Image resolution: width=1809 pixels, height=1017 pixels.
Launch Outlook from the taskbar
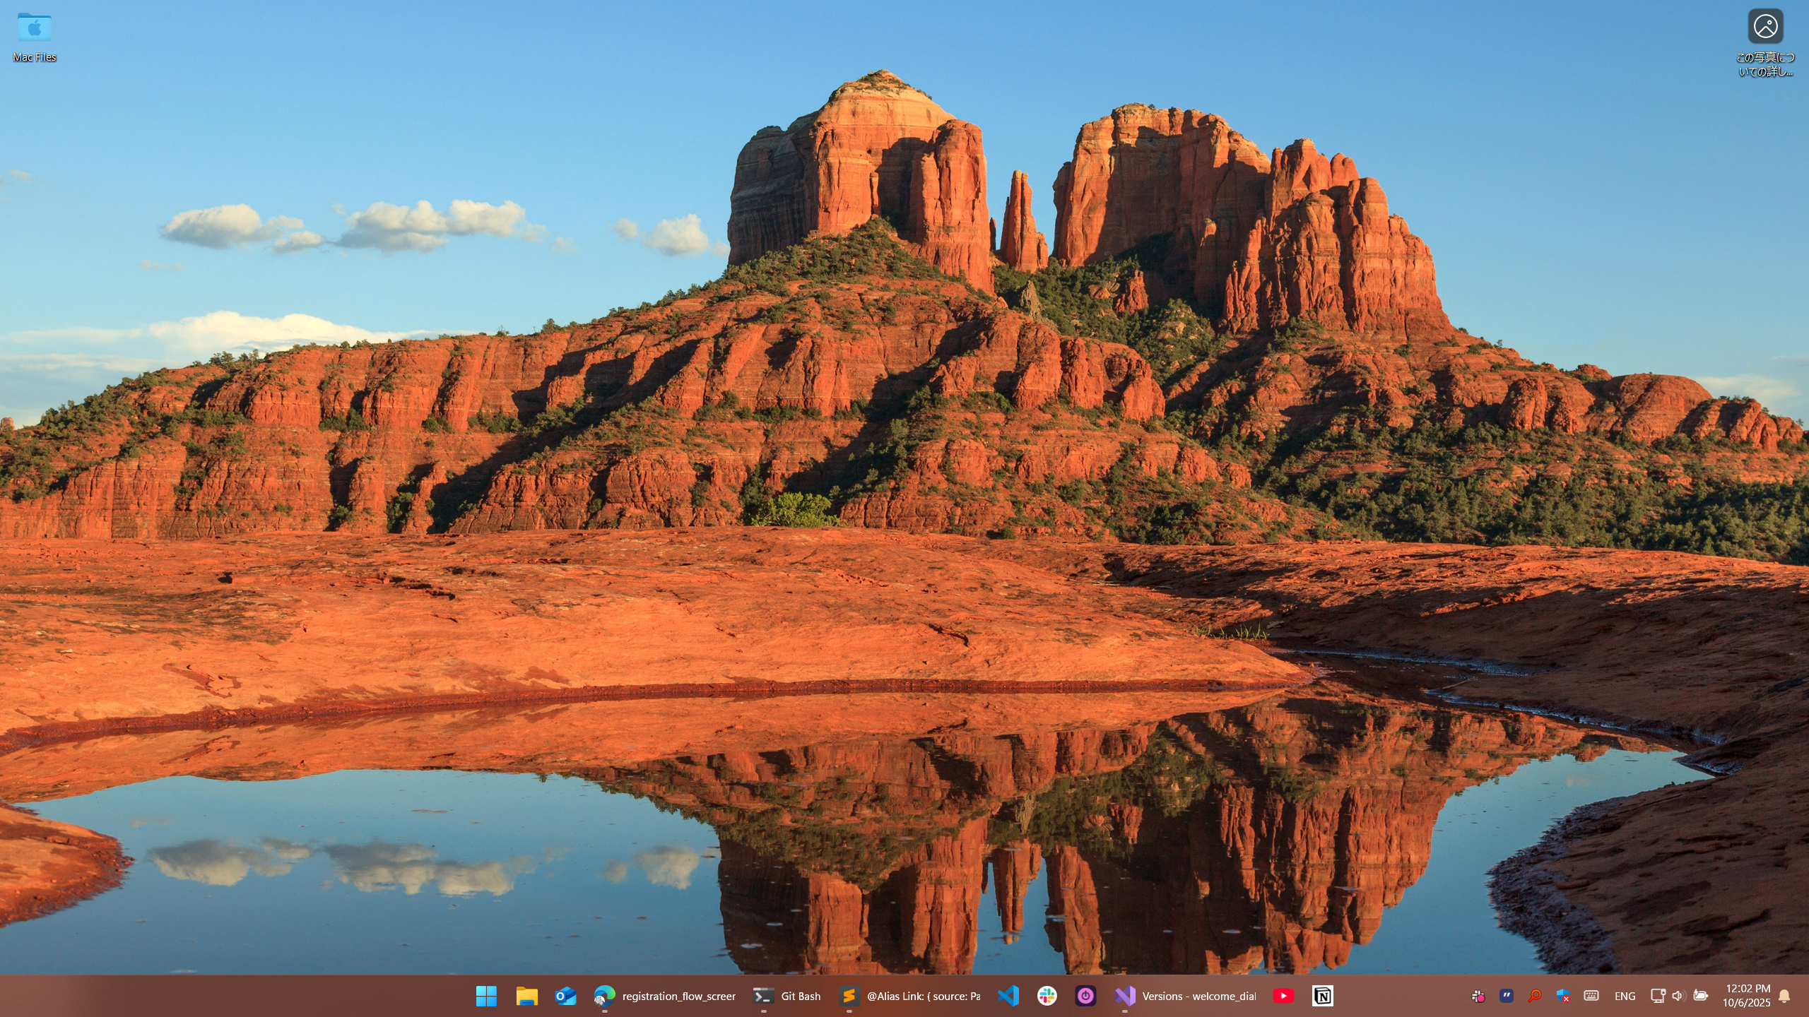[565, 996]
